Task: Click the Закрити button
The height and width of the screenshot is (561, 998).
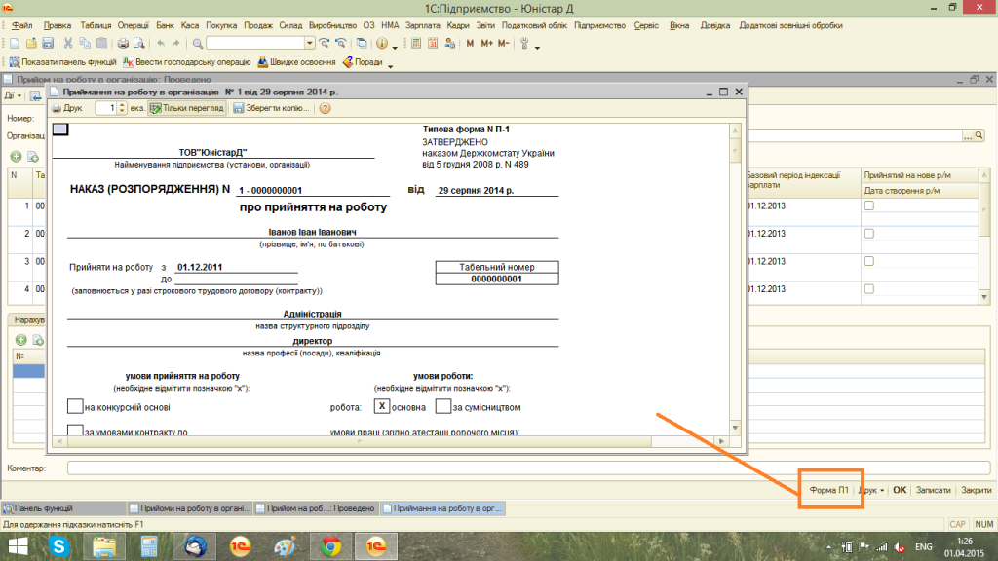Action: (x=977, y=490)
